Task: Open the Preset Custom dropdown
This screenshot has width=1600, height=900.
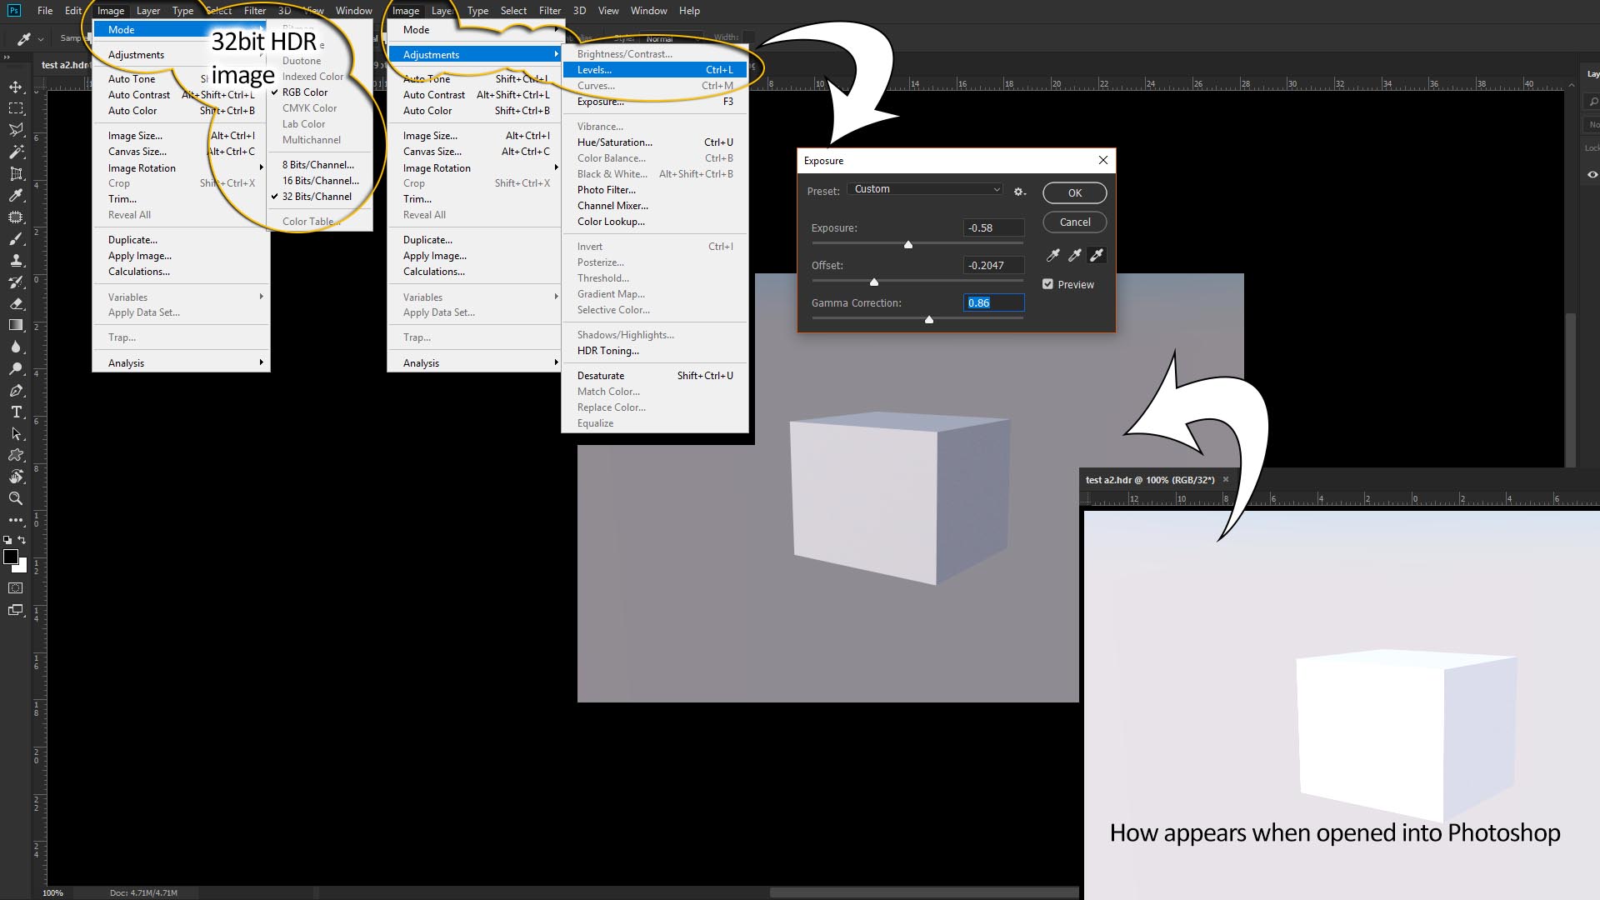Action: click(925, 189)
